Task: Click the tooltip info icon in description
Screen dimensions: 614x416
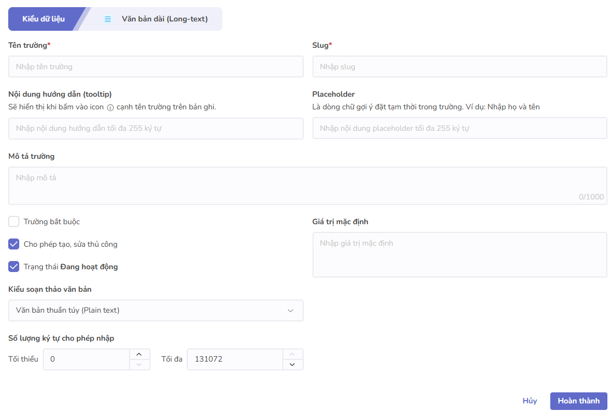Action: [x=110, y=108]
